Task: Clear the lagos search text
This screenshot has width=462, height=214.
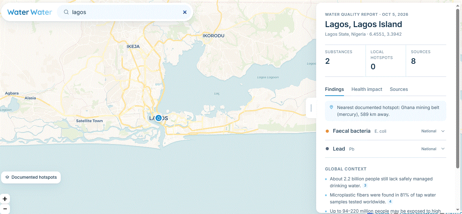Action: tap(185, 12)
